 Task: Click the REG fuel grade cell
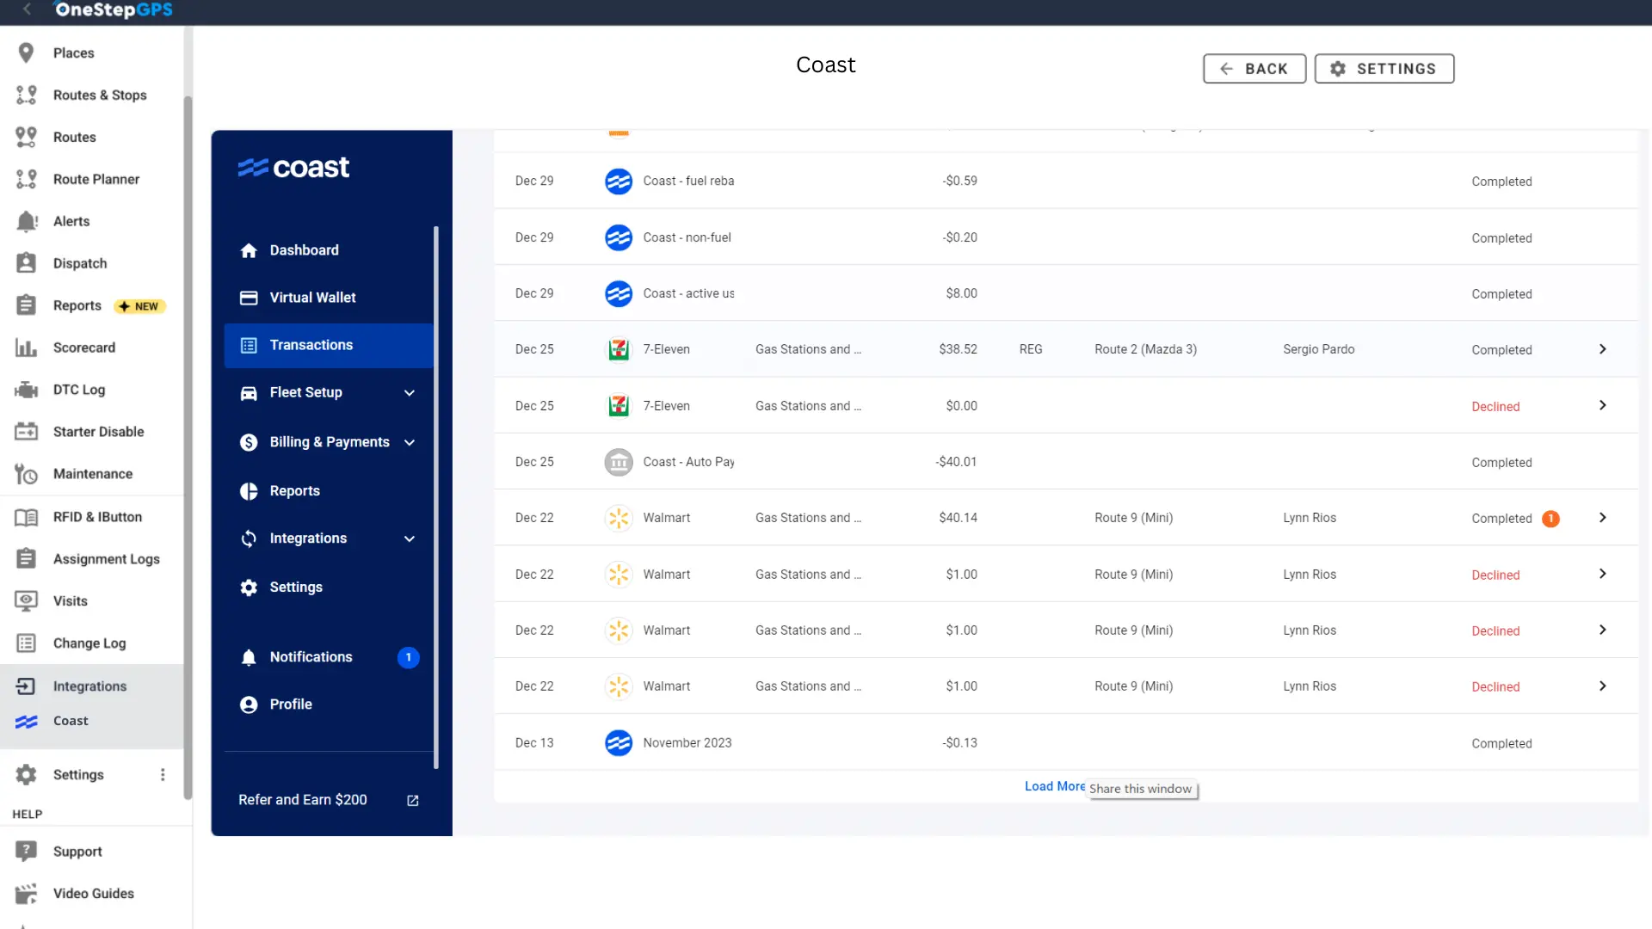1031,349
